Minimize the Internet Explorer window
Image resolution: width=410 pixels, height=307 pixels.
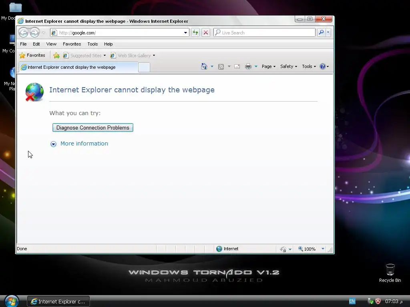click(x=300, y=19)
